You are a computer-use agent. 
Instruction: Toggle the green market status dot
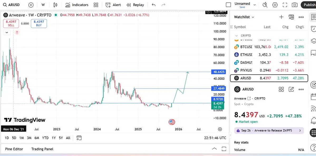(56, 15)
